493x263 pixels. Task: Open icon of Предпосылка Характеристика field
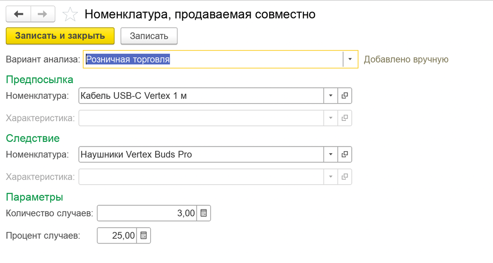345,118
